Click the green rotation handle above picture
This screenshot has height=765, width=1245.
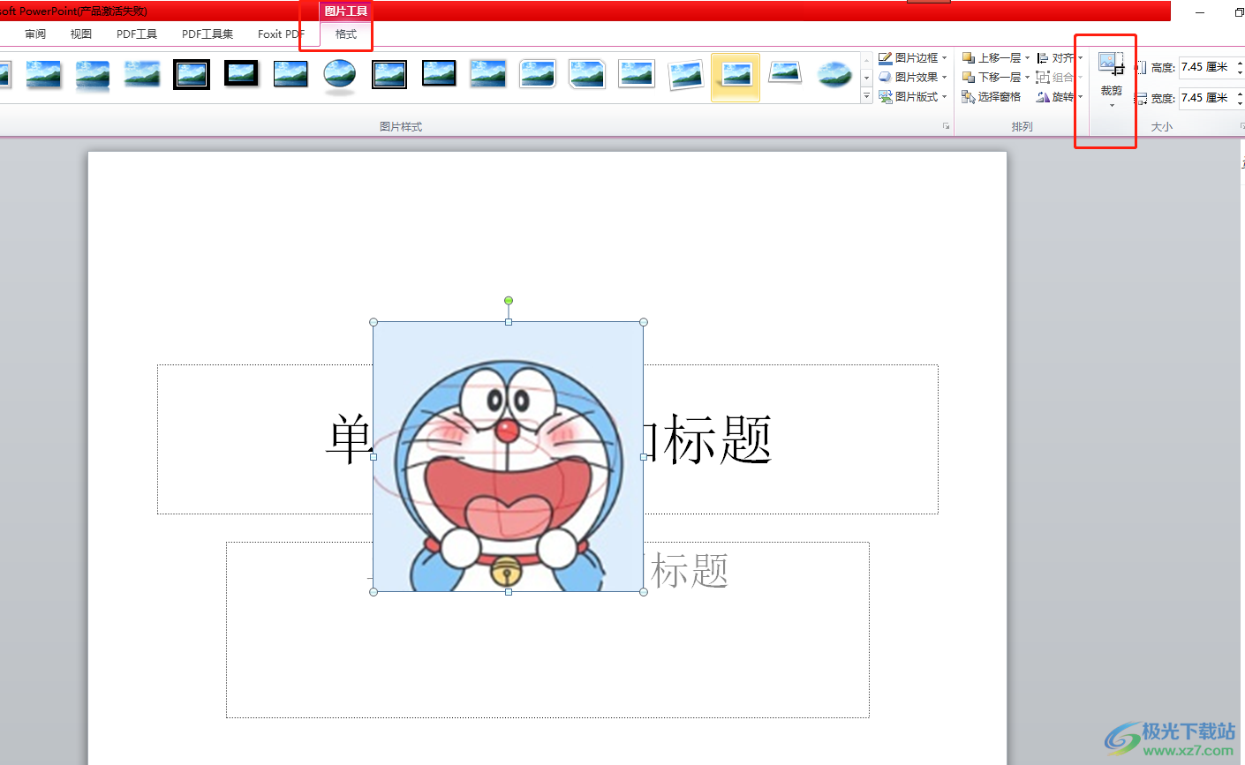click(509, 301)
